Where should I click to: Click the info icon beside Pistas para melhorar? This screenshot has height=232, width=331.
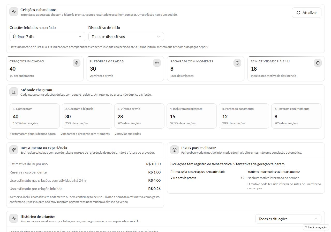175,150
